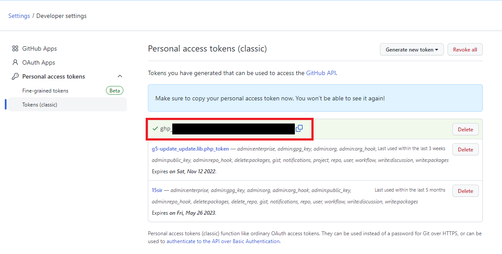The image size is (502, 254).
Task: Click the Beta badge next to Fine-grained tokens
Action: [115, 91]
